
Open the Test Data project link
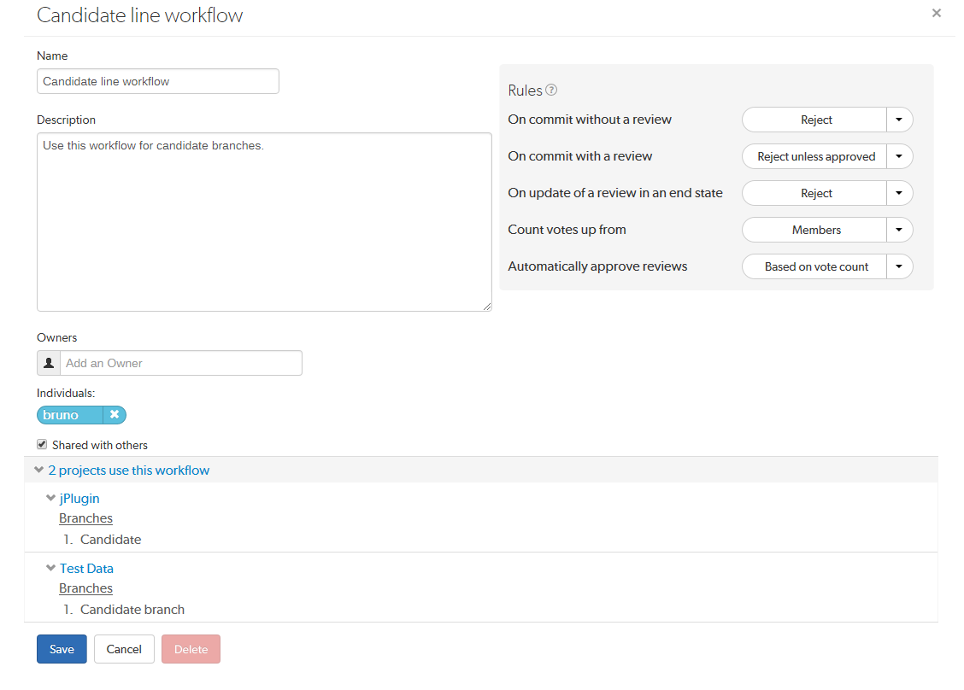coord(86,569)
